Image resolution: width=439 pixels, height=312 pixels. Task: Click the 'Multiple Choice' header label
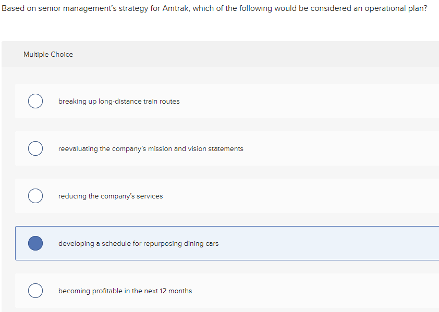tap(48, 54)
